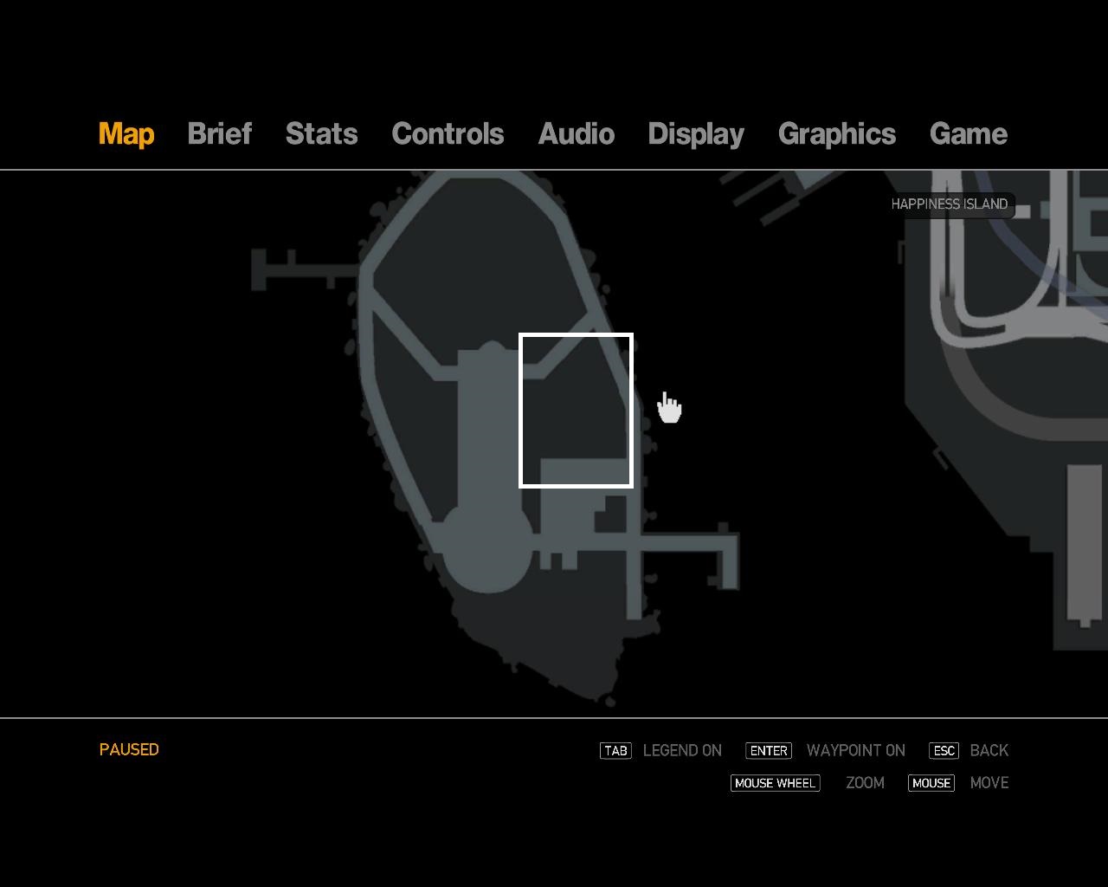Image resolution: width=1108 pixels, height=887 pixels.
Task: Click the highlighted Map tab
Action: [x=126, y=134]
